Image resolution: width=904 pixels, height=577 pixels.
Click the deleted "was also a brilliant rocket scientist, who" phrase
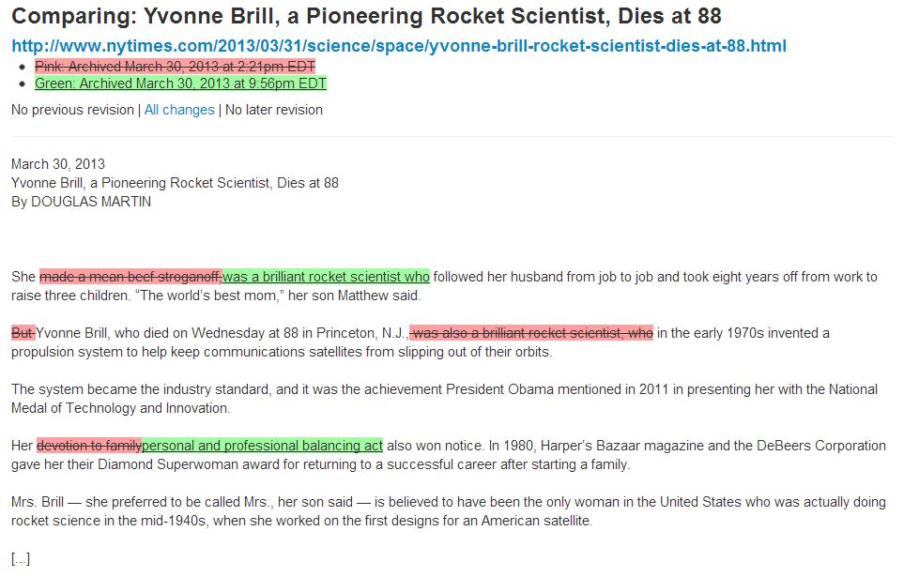(x=532, y=333)
